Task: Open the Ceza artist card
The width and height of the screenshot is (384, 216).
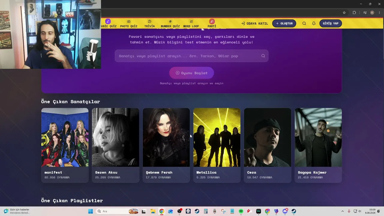Action: tap(268, 145)
